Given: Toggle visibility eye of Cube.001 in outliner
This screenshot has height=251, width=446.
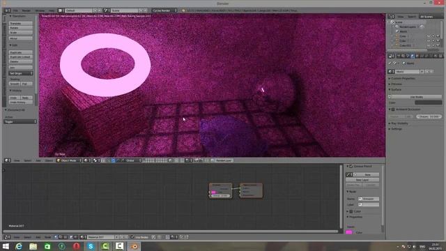Looking at the screenshot, I should [429, 45].
